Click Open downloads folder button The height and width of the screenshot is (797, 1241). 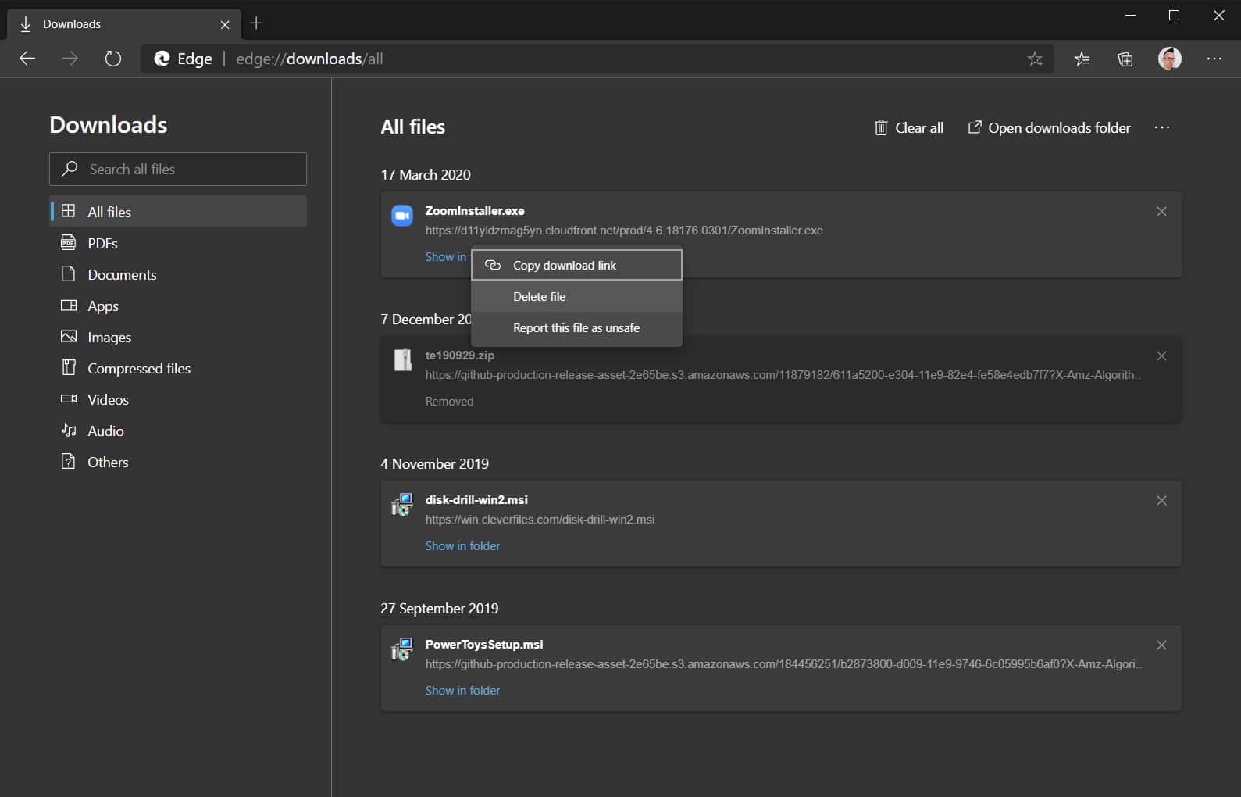(x=1049, y=128)
